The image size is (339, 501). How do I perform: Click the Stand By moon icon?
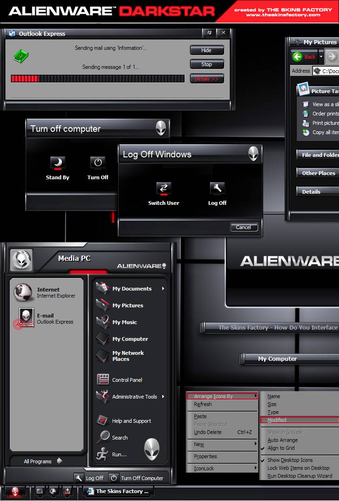58,163
